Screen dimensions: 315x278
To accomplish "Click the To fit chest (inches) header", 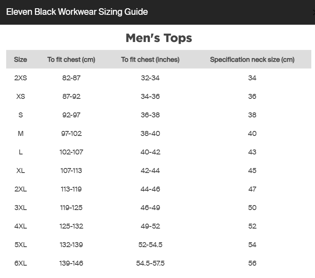I will [150, 59].
